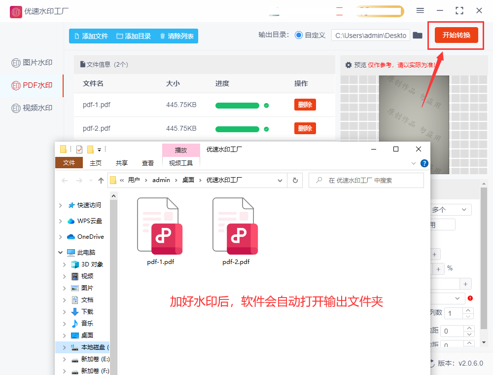
Task: Click the 优速水印工厂 app logo icon
Action: pyautogui.click(x=16, y=12)
